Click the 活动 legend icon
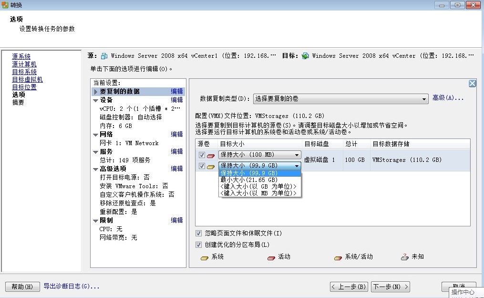The height and width of the screenshot is (298, 484). pos(271,257)
